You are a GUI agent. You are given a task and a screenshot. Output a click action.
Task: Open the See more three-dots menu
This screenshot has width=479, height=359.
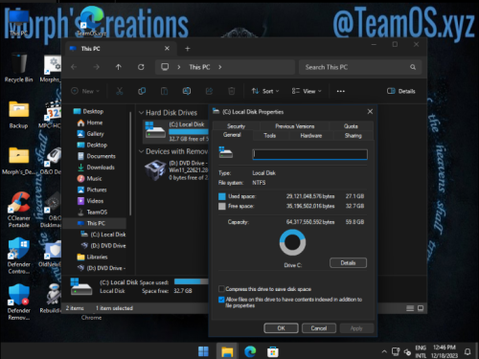[341, 91]
